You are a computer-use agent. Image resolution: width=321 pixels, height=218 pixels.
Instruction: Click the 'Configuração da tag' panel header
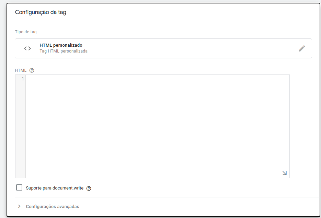click(41, 12)
